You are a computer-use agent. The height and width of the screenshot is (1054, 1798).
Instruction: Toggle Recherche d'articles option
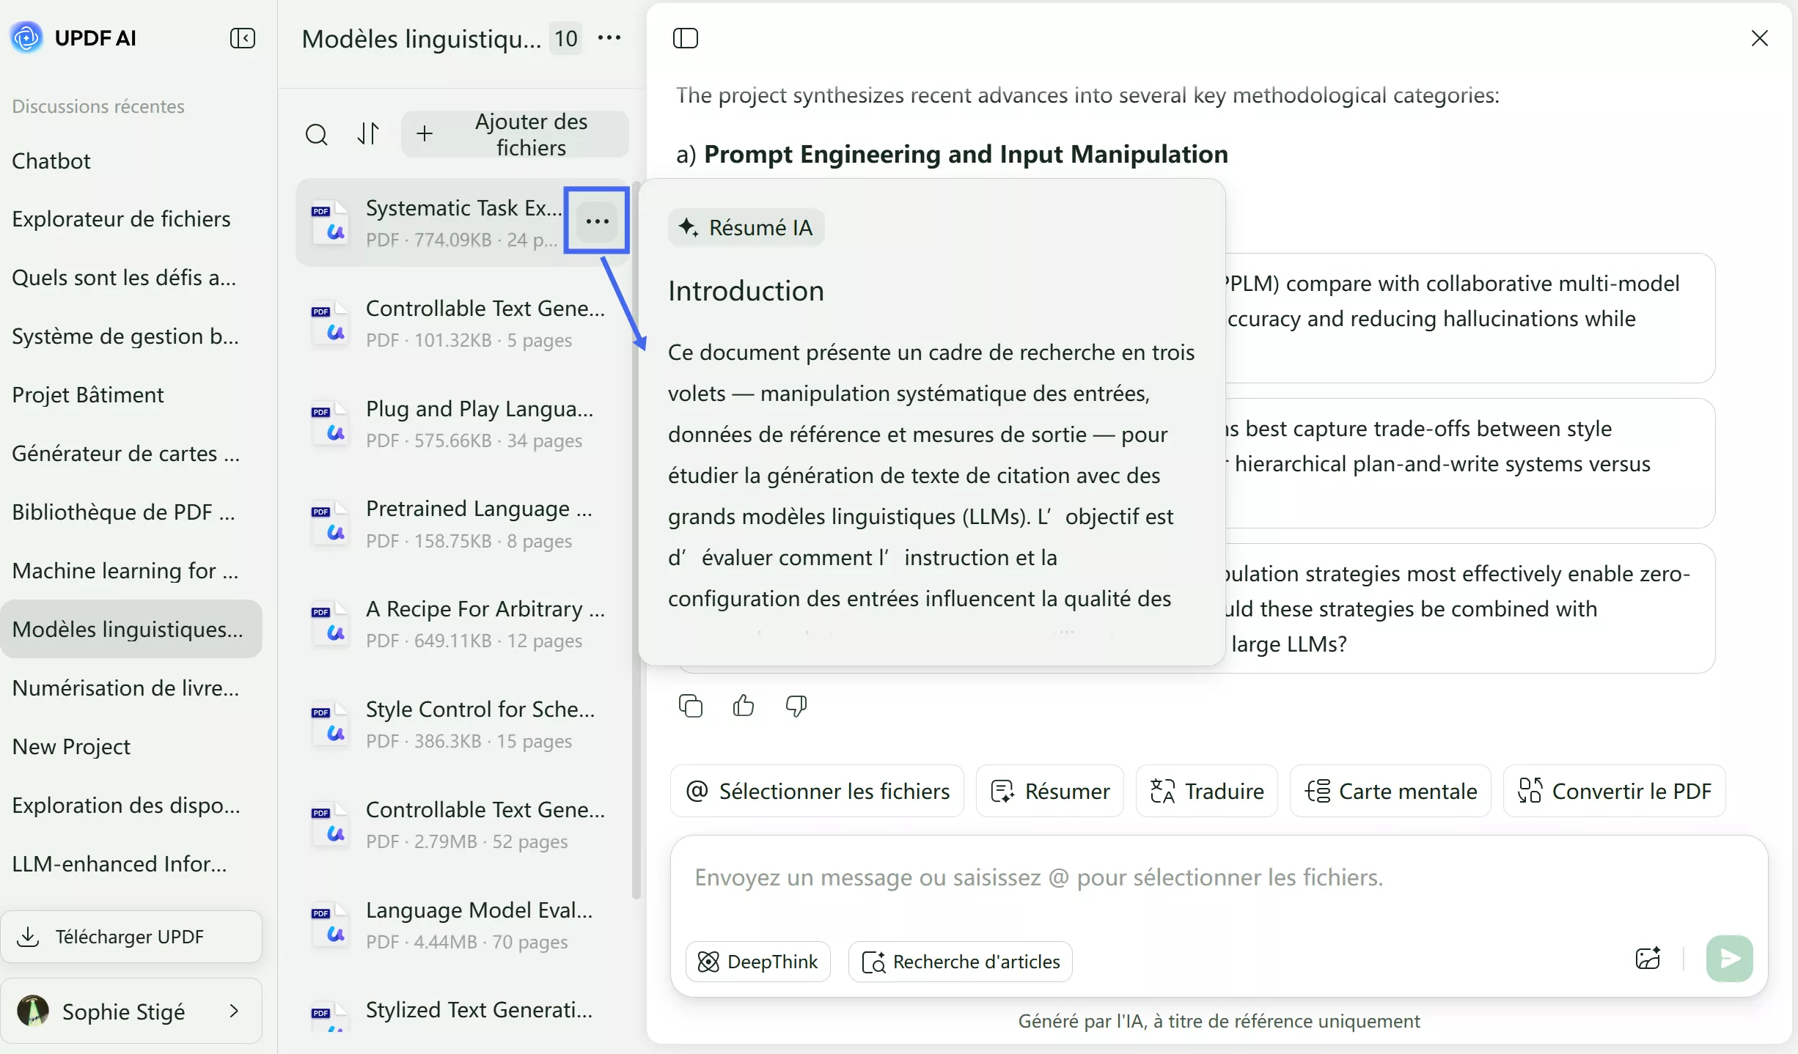click(960, 962)
